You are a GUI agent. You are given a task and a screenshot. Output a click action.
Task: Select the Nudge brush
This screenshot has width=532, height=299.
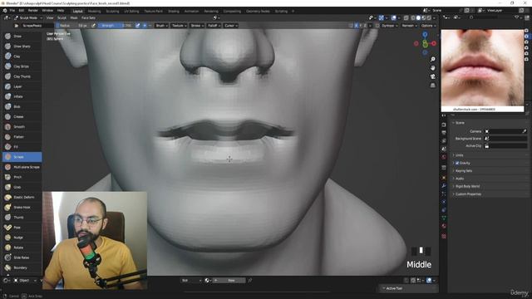click(x=22, y=238)
